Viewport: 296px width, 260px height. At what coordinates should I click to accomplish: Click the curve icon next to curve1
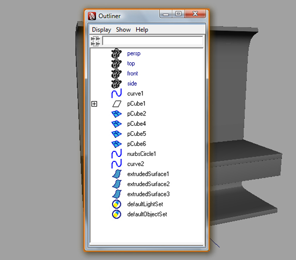click(116, 93)
